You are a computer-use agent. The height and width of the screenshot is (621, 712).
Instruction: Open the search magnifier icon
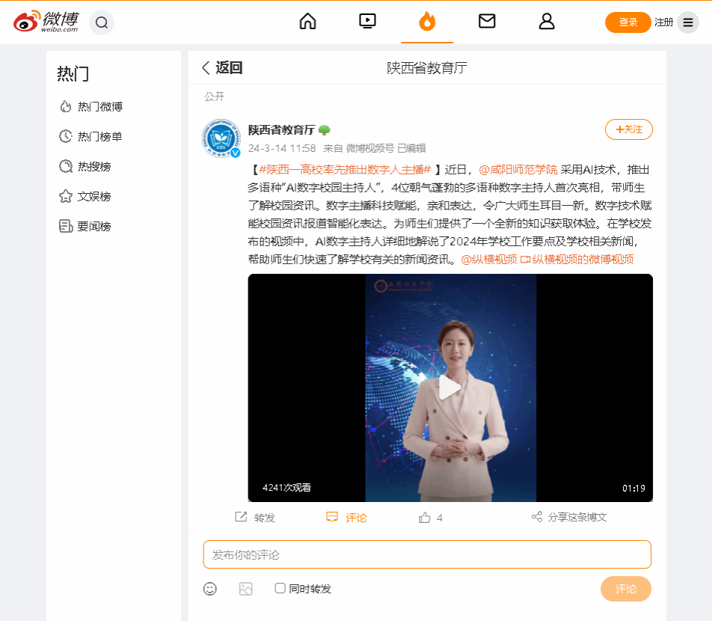(x=102, y=22)
